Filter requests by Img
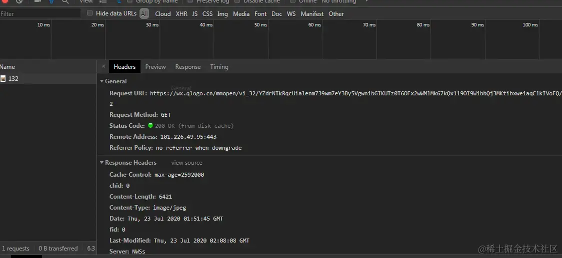 coord(222,13)
